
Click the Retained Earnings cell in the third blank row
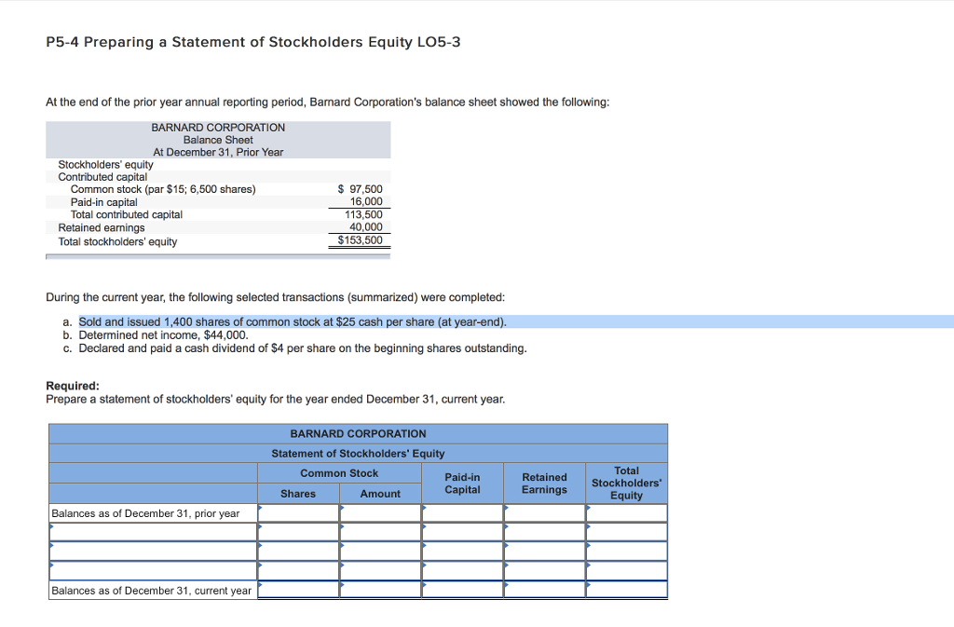pyautogui.click(x=544, y=569)
